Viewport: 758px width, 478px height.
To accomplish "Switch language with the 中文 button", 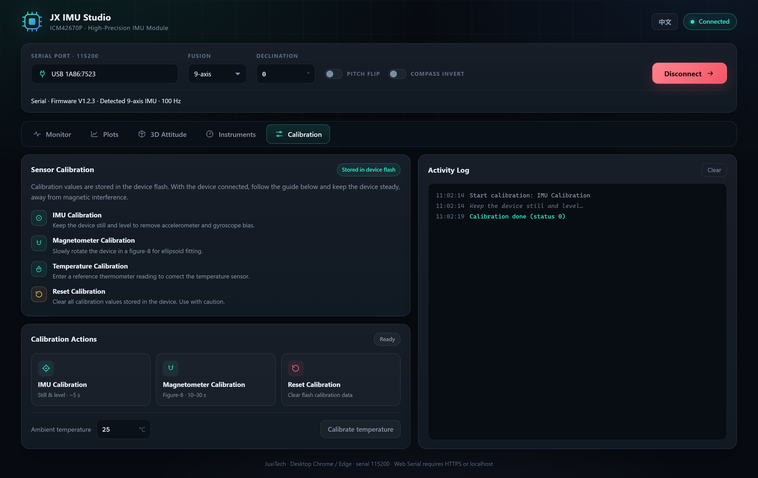I will [x=665, y=21].
